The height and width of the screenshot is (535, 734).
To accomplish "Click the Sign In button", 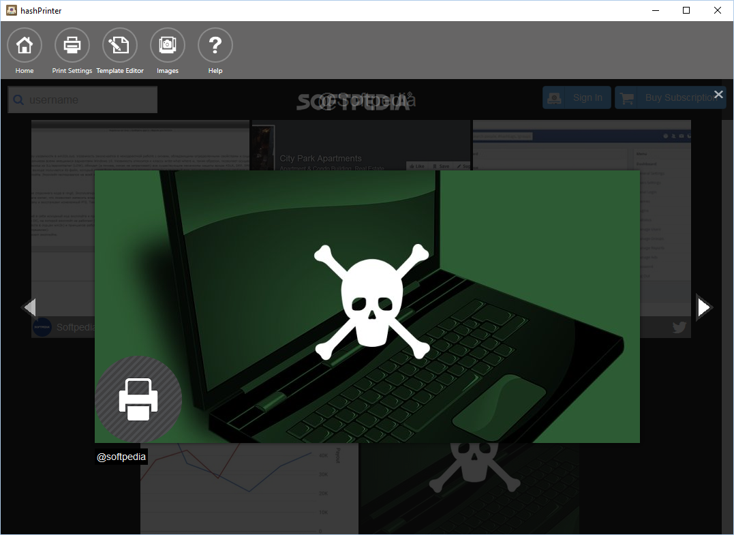I will (x=577, y=97).
